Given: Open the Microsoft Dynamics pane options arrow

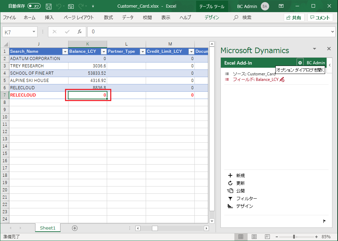Looking at the screenshot, I should pos(314,49).
